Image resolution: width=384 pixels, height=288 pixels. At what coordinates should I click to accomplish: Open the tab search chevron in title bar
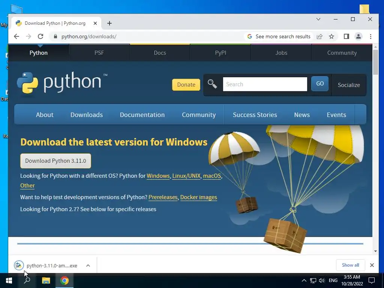point(318,19)
